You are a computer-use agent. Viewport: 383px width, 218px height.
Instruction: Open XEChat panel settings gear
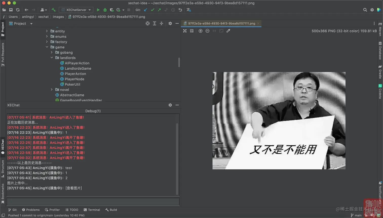coord(170,105)
